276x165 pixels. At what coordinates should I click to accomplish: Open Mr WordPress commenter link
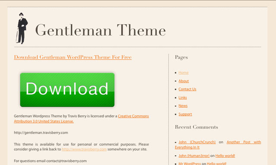190,163
